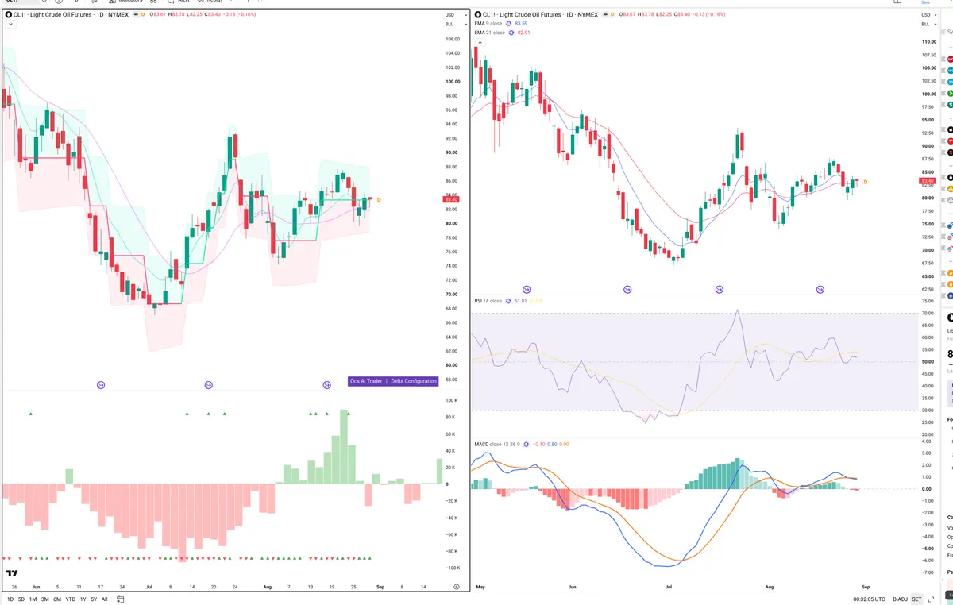Click the May event marker on right chart
Image resolution: width=953 pixels, height=605 pixels.
coord(527,289)
